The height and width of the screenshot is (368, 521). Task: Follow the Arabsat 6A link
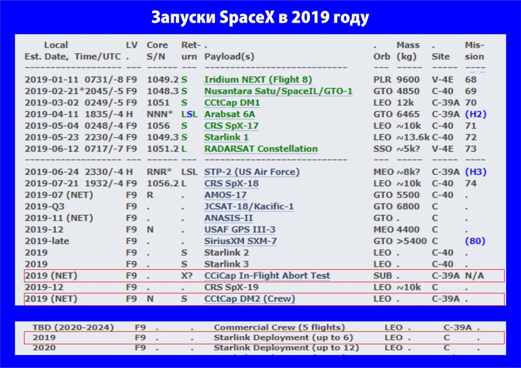229,114
